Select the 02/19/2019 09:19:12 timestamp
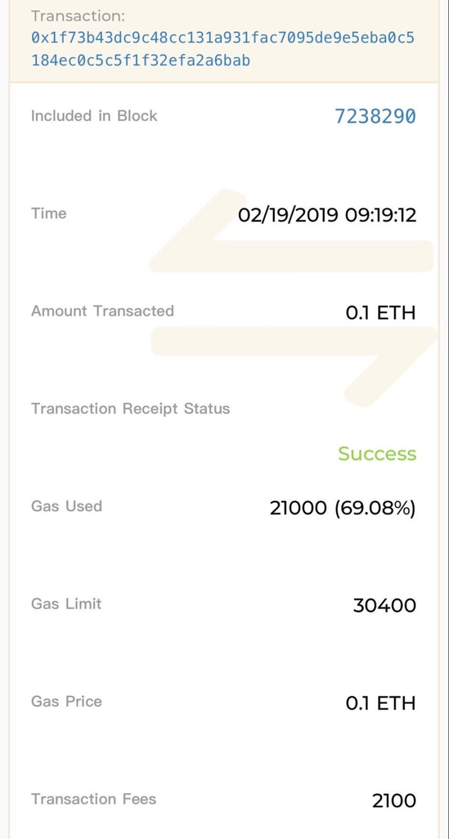449x839 pixels. pyautogui.click(x=327, y=215)
